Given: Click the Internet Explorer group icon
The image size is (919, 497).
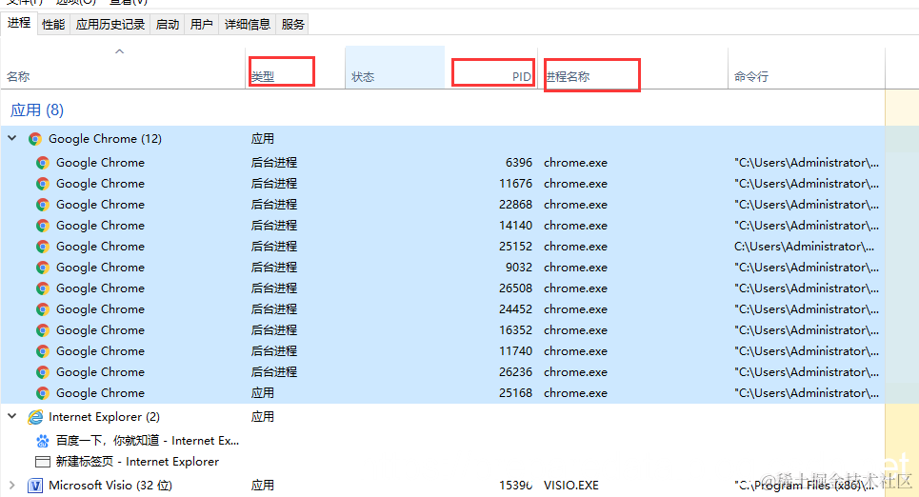Looking at the screenshot, I should (35, 417).
